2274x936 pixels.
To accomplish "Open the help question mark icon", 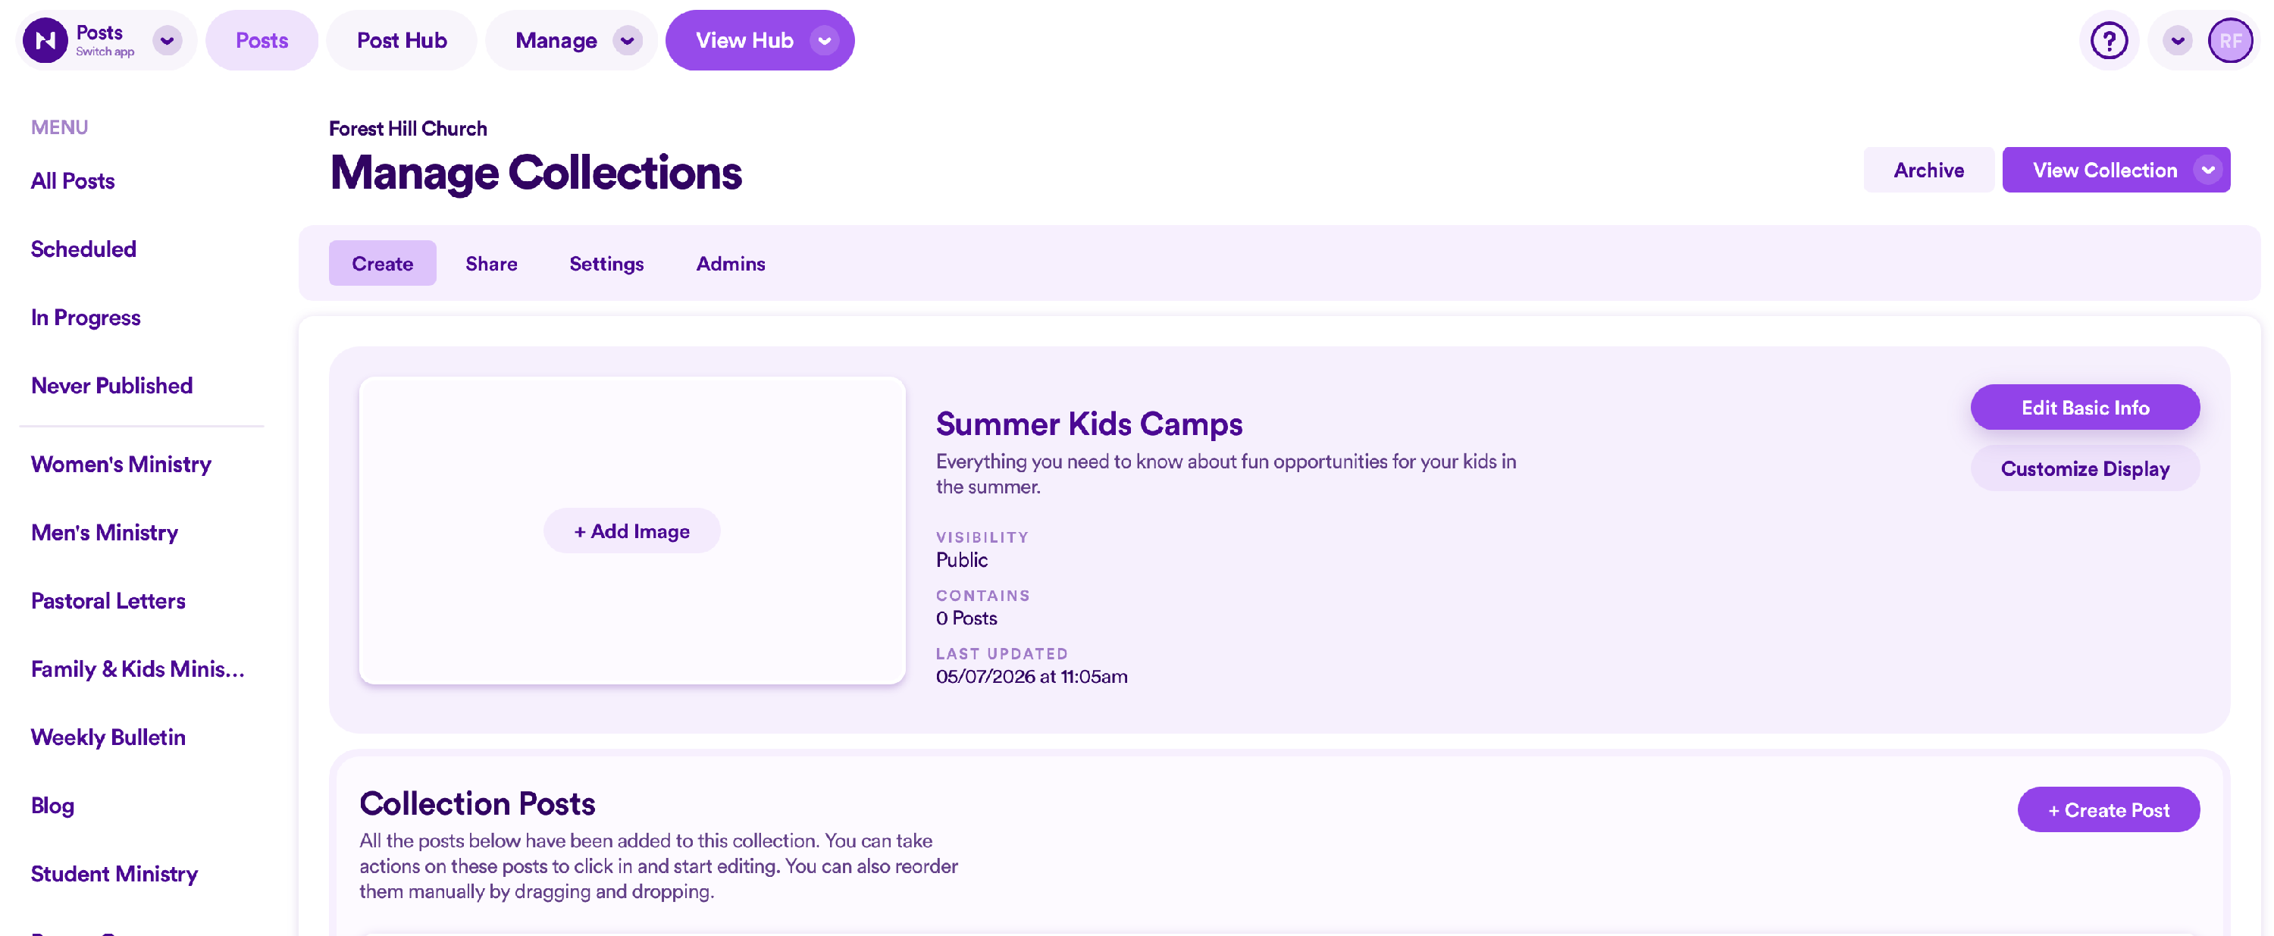I will [x=2109, y=41].
